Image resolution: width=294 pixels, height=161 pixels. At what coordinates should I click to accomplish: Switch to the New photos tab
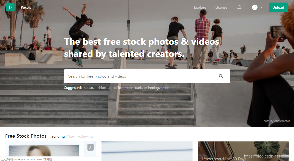pos(71,136)
